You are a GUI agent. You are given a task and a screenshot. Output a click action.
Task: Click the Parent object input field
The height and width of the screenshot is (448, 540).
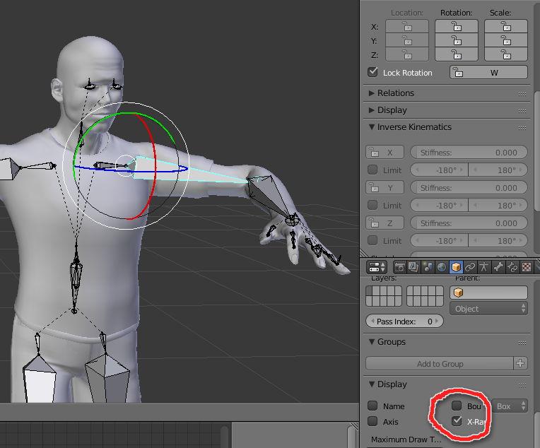pyautogui.click(x=488, y=292)
